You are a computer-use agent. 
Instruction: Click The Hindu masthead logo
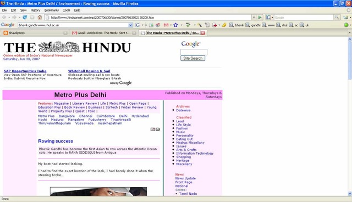67,47
